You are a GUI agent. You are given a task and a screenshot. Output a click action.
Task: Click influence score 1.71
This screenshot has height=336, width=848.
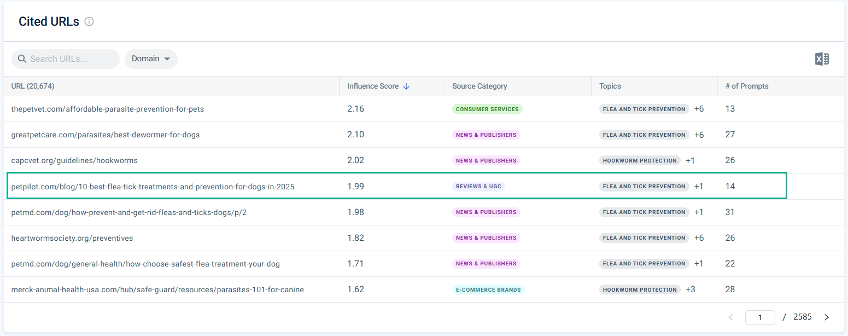(355, 263)
